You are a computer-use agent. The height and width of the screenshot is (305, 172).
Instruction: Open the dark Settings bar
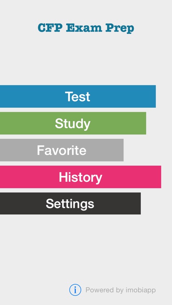pyautogui.click(x=70, y=203)
